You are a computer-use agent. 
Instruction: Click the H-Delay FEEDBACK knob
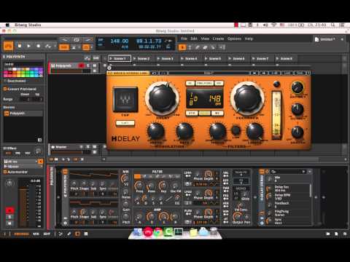click(247, 98)
